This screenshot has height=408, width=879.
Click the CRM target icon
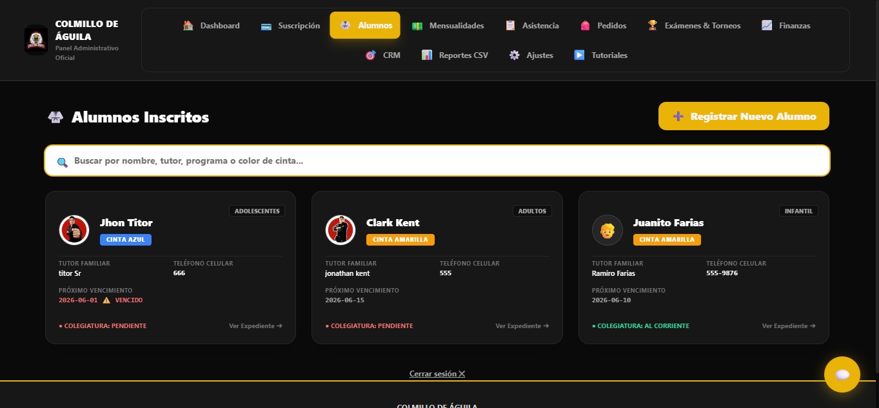coord(370,55)
